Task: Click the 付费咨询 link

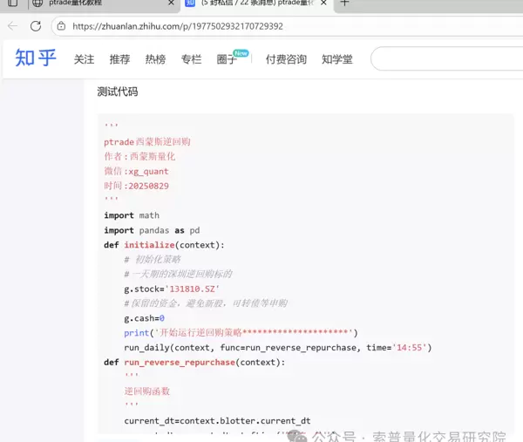Action: click(286, 59)
